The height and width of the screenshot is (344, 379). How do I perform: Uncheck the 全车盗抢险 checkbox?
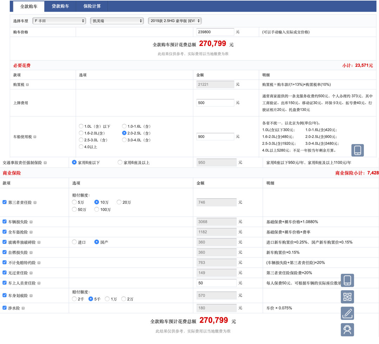[x=5, y=232]
